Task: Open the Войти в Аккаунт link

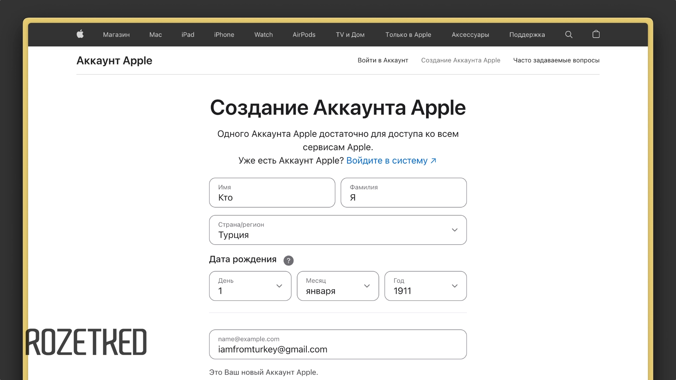Action: tap(383, 60)
